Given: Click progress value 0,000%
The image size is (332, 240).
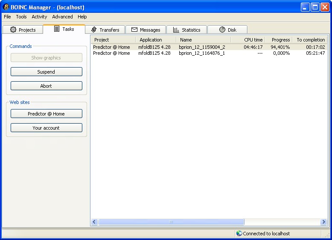Looking at the screenshot, I should (281, 53).
